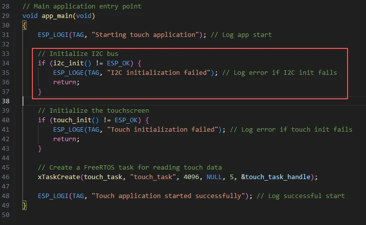Click the "// Initialize I2C bus" comment
Screen dimensions: 366x225
click(78, 53)
